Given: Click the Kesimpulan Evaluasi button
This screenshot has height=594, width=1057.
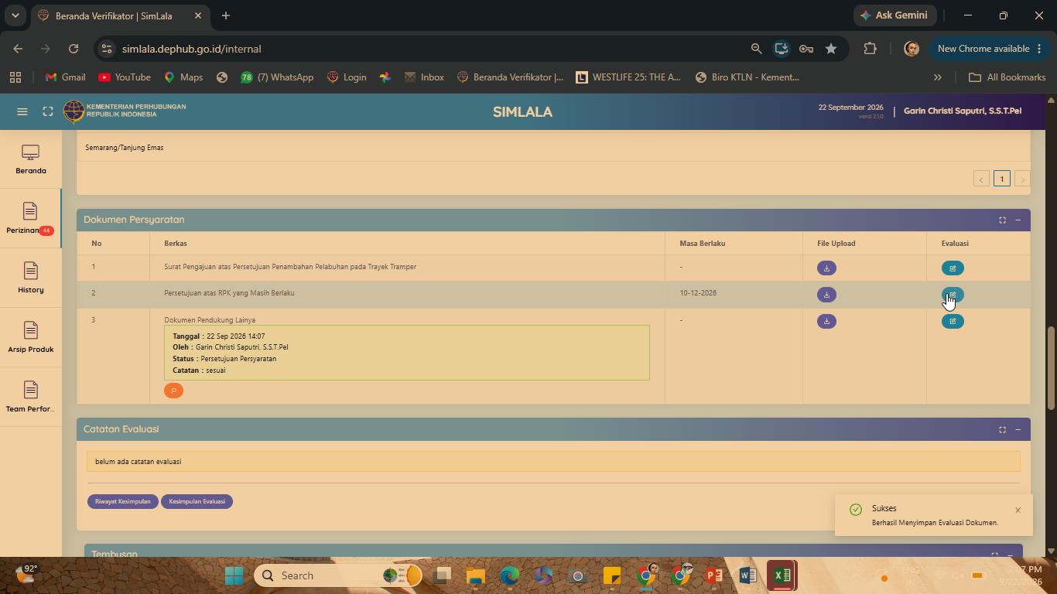Looking at the screenshot, I should point(197,501).
